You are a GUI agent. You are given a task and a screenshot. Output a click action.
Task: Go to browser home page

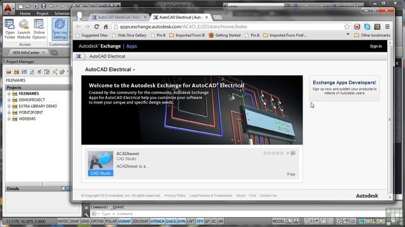pos(106,26)
